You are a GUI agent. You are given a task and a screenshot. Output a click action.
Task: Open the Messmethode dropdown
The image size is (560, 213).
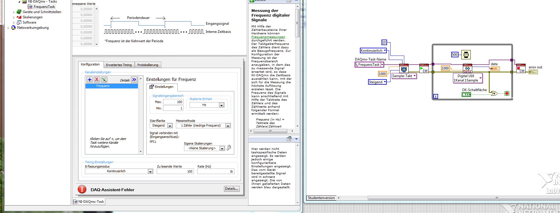228,126
